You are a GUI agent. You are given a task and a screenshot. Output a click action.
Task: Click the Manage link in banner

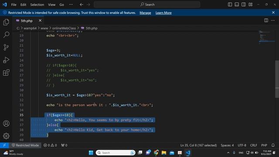tap(145, 13)
